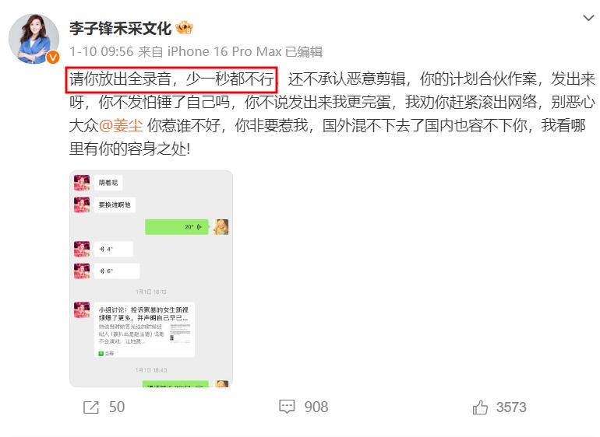The image size is (600, 437).
Task: Click the orange verified V badge
Action: [53, 58]
